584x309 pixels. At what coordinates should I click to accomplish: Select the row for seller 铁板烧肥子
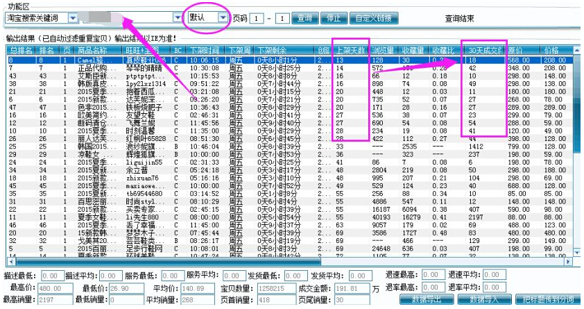coord(290,108)
